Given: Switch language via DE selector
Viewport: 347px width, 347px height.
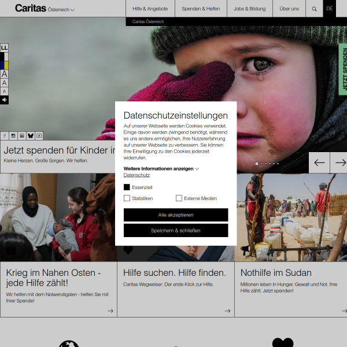Looking at the screenshot, I should 329,9.
